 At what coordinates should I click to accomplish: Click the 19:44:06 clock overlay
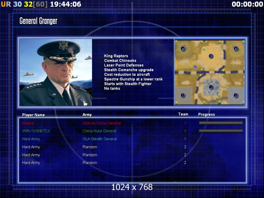coord(66,4)
